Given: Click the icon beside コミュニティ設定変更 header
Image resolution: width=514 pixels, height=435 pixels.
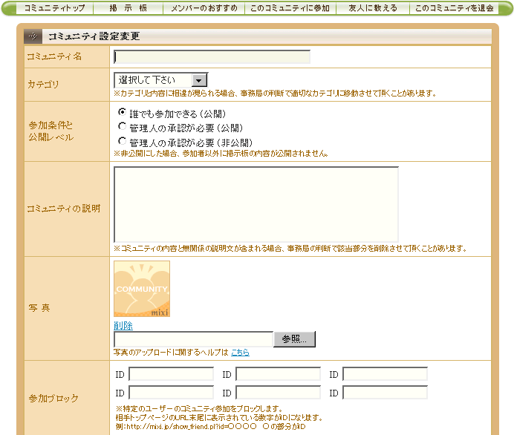Looking at the screenshot, I should (x=33, y=36).
